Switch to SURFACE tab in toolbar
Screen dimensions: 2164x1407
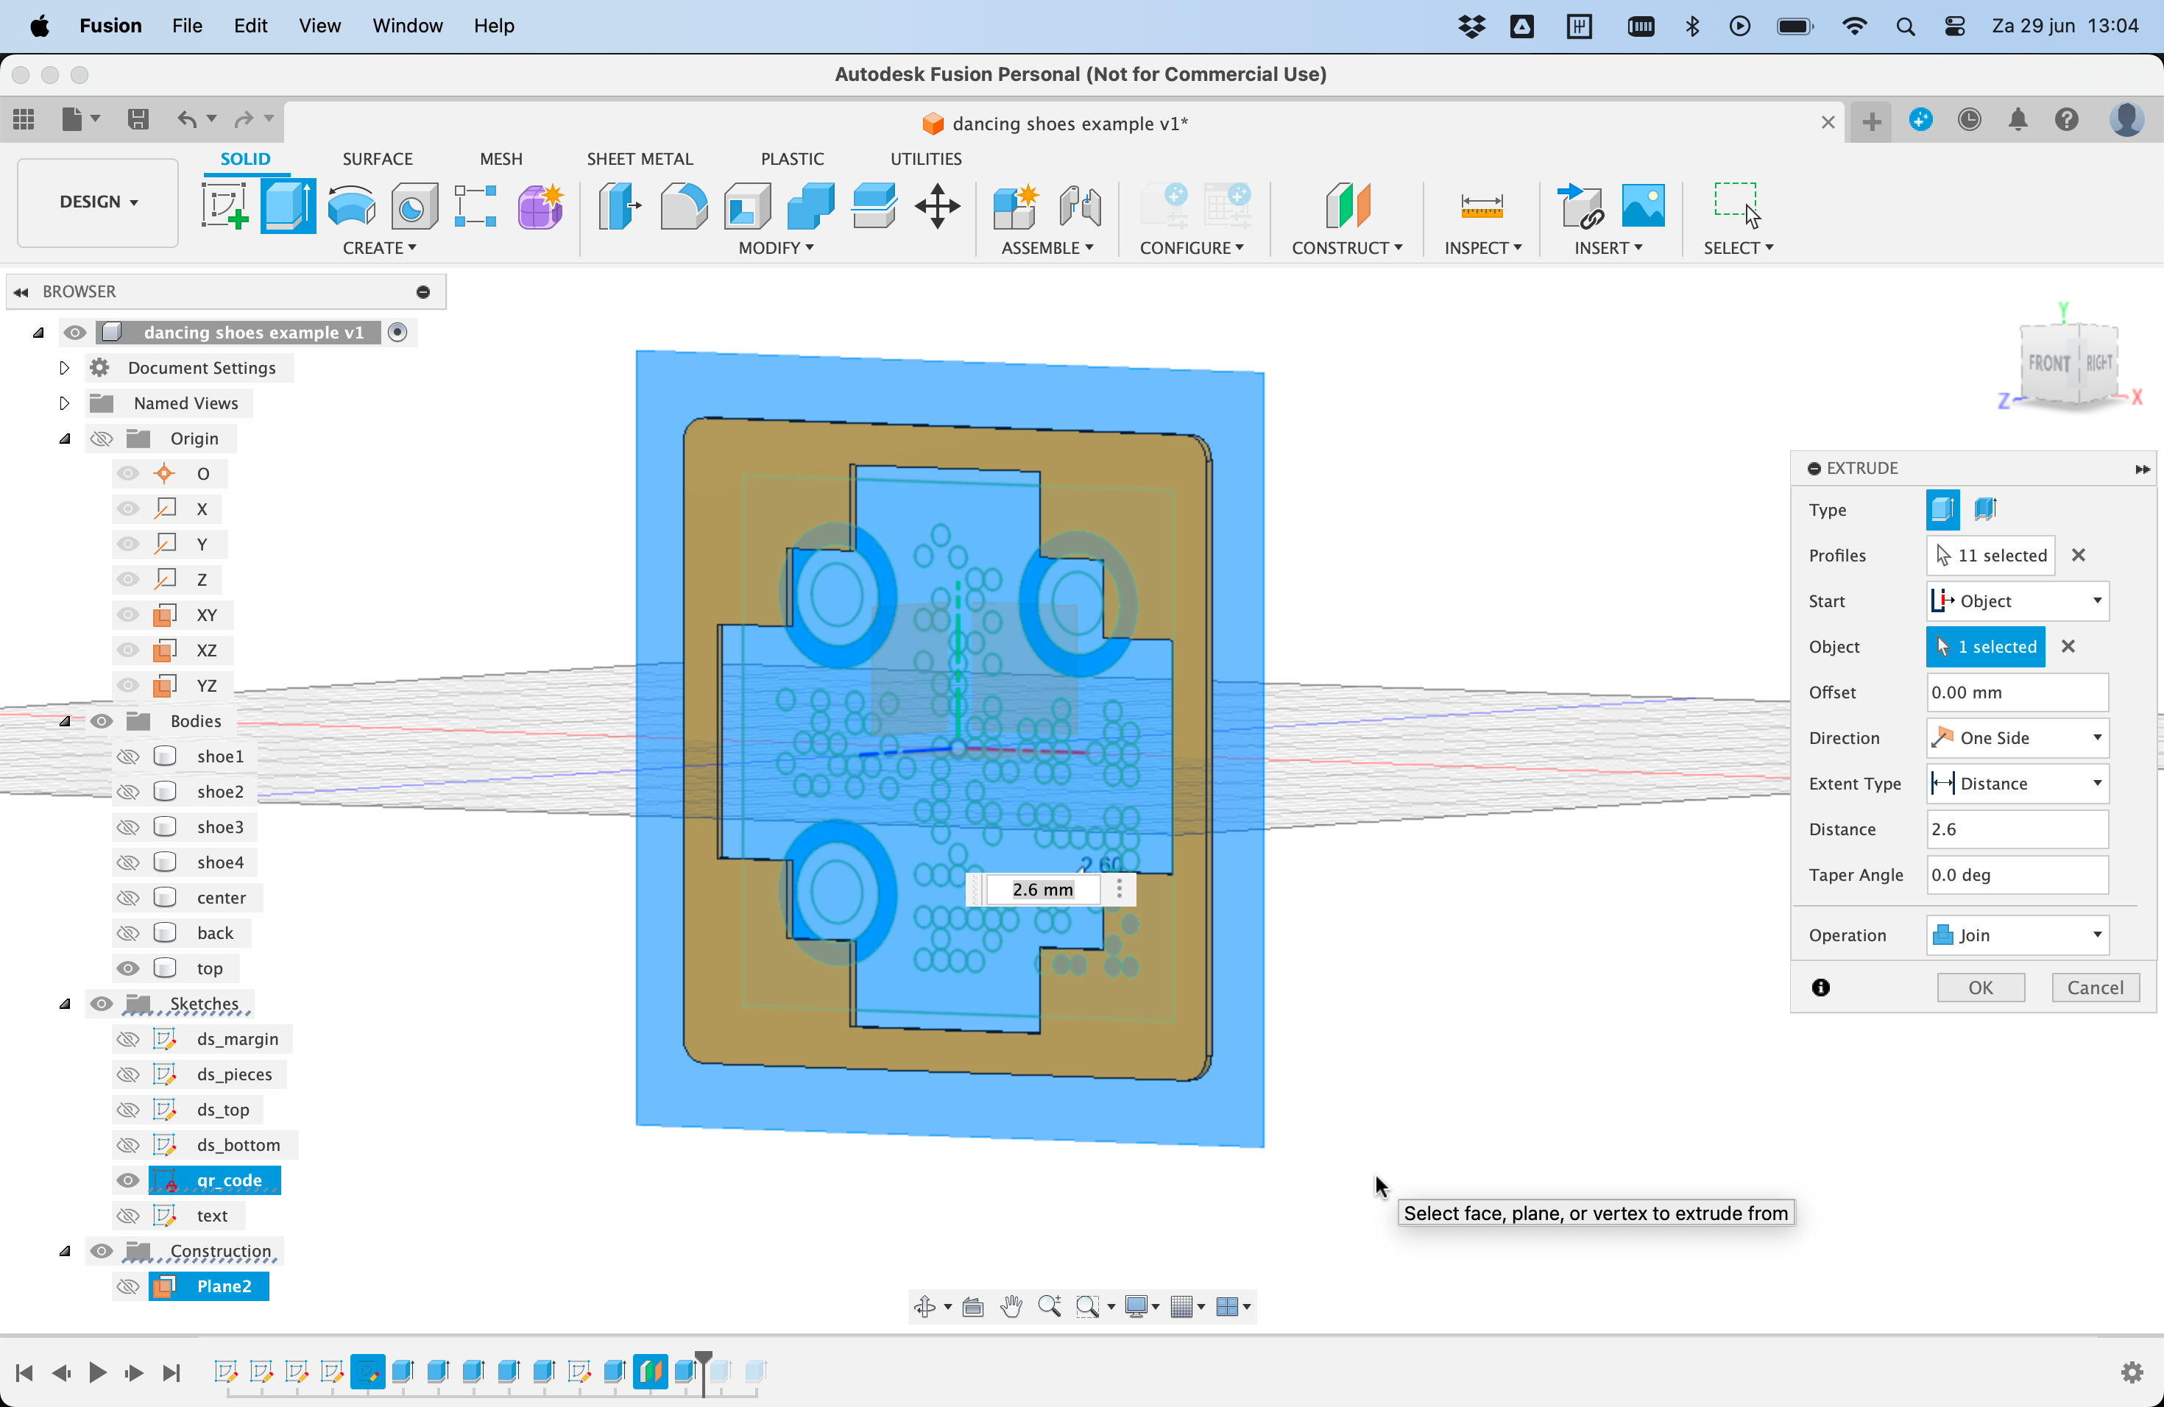[375, 157]
